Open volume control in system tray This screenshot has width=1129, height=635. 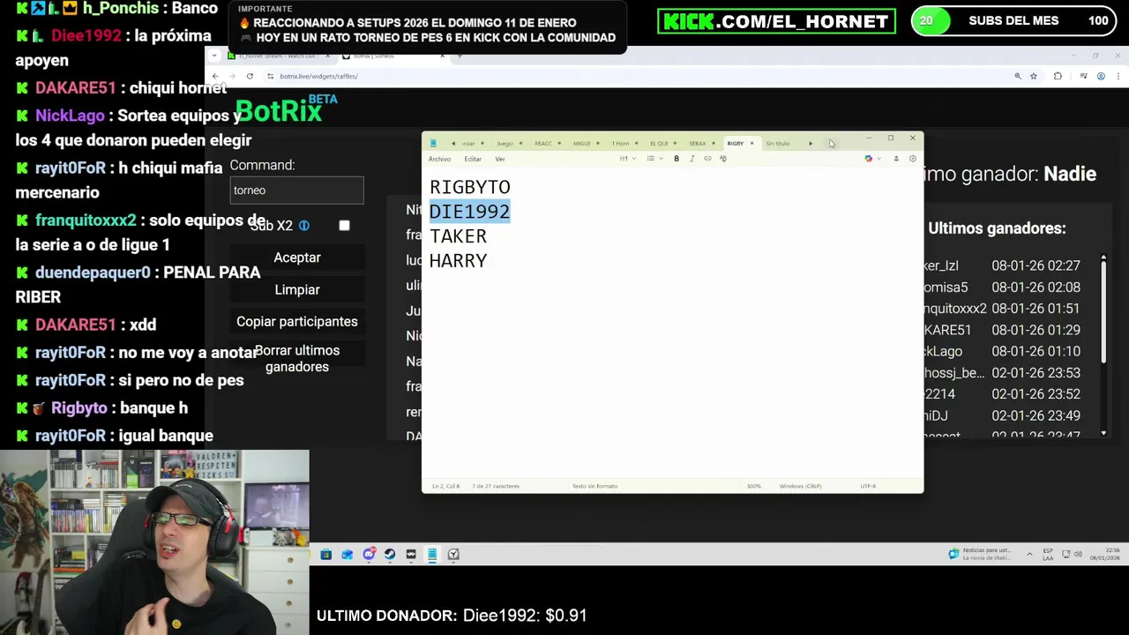coord(1077,555)
